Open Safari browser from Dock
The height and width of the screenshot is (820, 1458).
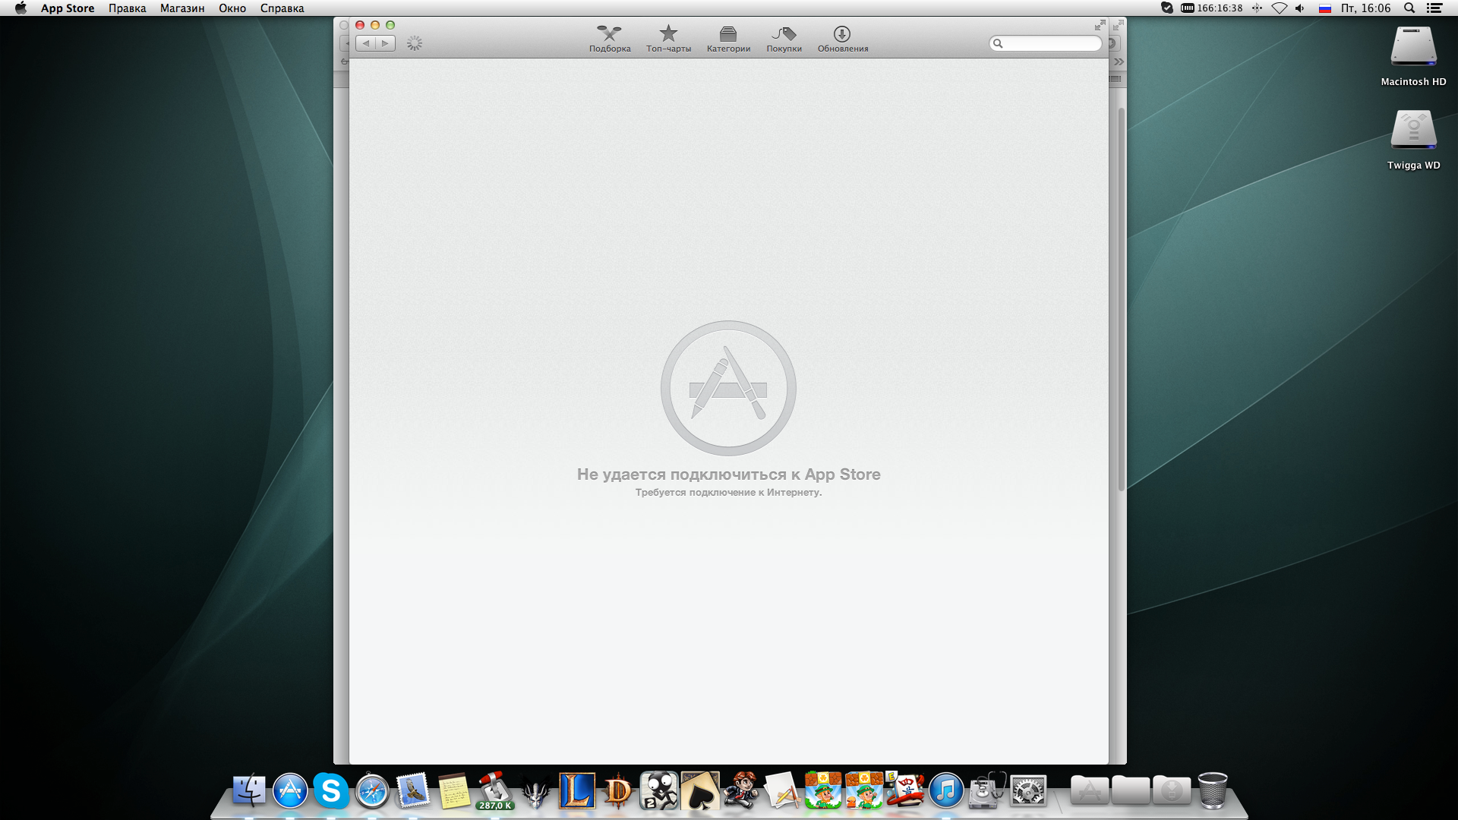pyautogui.click(x=371, y=791)
